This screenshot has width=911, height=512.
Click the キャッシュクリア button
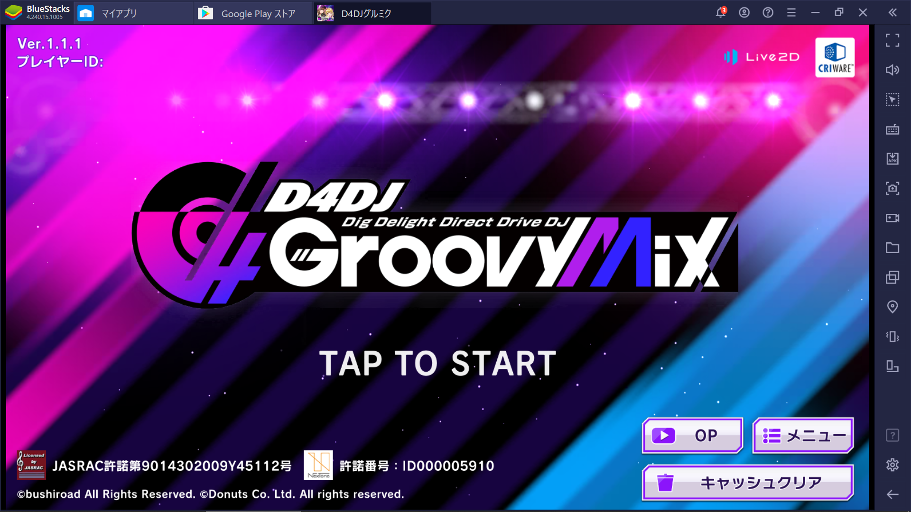coord(748,483)
